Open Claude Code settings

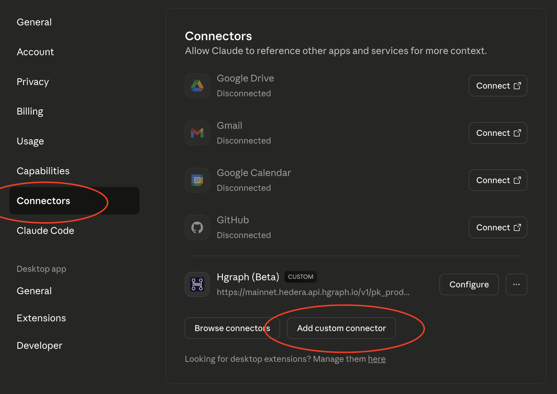[x=45, y=231]
